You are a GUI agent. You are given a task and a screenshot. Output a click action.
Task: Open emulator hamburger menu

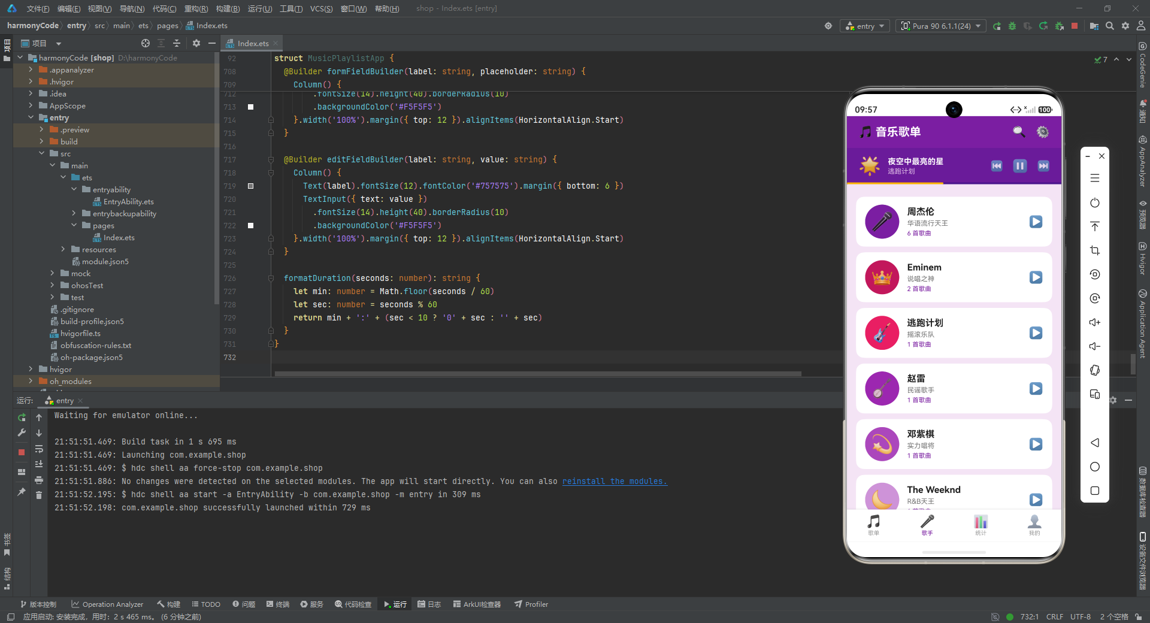[1095, 178]
